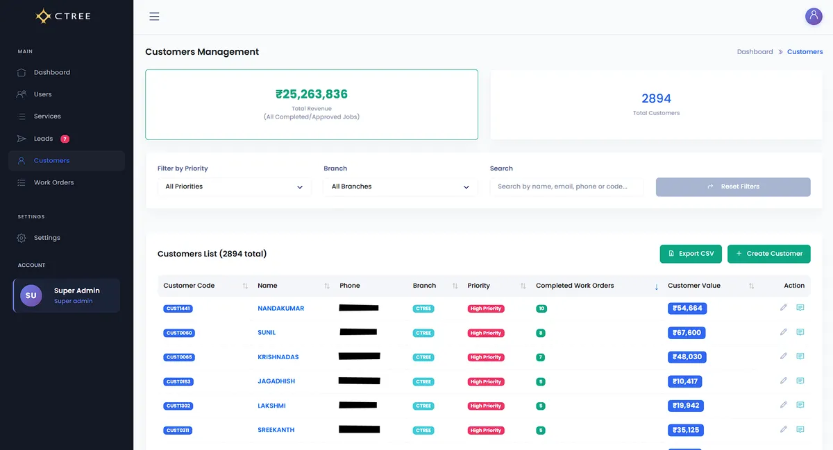Sort by Customer Value column arrows
The image size is (833, 450).
751,286
